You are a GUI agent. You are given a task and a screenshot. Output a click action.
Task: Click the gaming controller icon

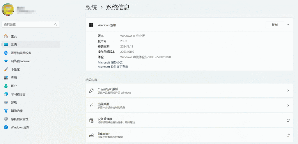6,102
